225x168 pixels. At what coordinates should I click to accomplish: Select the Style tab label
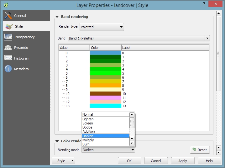19,26
